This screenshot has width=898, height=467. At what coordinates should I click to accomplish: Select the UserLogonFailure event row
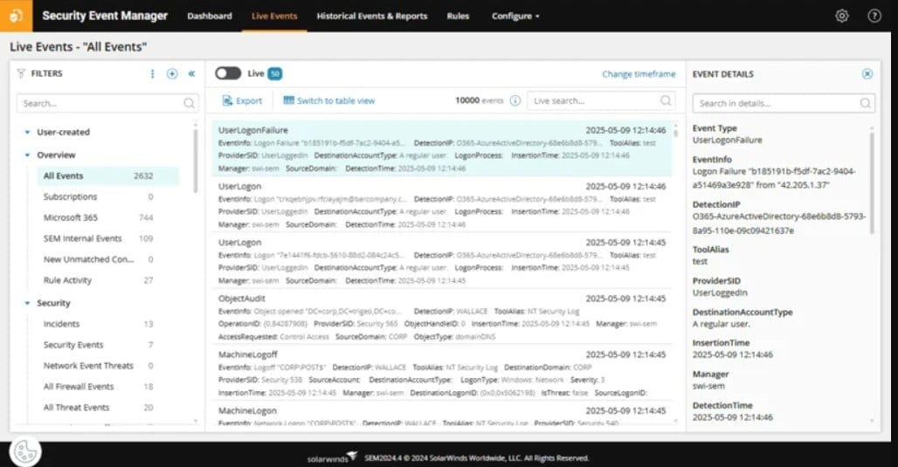pyautogui.click(x=441, y=148)
